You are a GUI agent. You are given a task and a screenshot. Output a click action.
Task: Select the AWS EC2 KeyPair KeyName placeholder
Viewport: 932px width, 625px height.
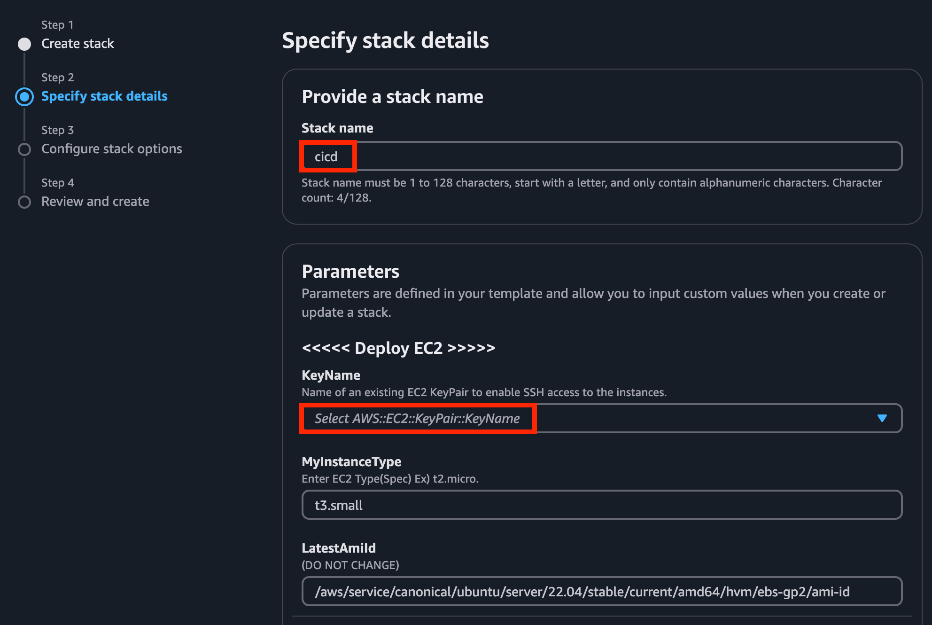(417, 418)
